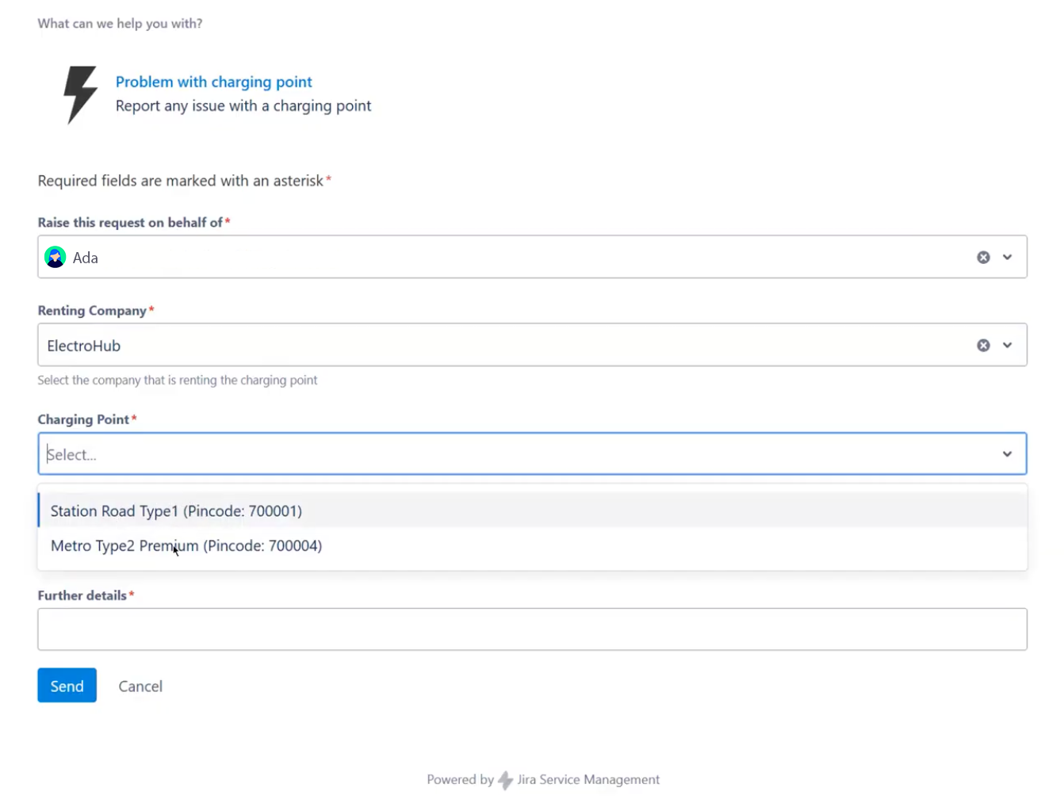Click the Jira Service Management footer link
Viewport: 1064px width, 807px height.
tap(587, 779)
